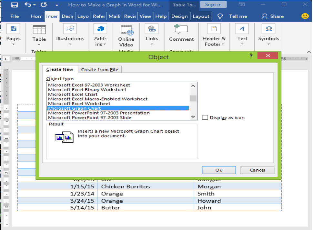This screenshot has height=230, width=313.
Task: Click the Table grid icon
Action: 39,30
